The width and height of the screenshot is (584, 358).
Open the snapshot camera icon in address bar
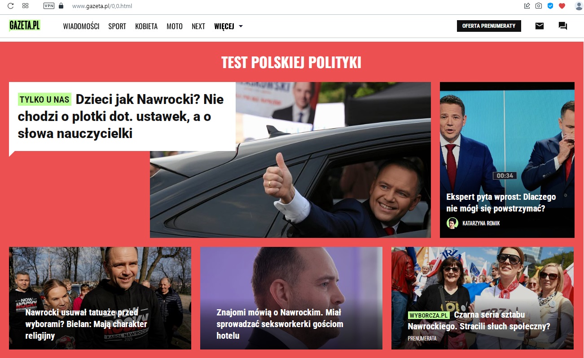point(538,6)
